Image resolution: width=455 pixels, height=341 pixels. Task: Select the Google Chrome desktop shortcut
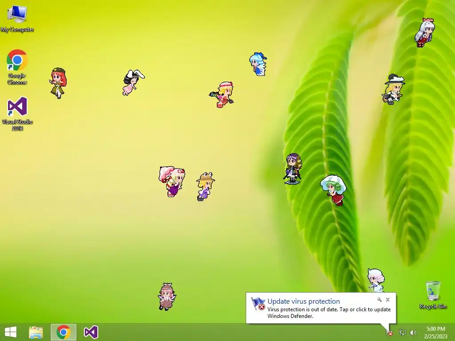(17, 67)
